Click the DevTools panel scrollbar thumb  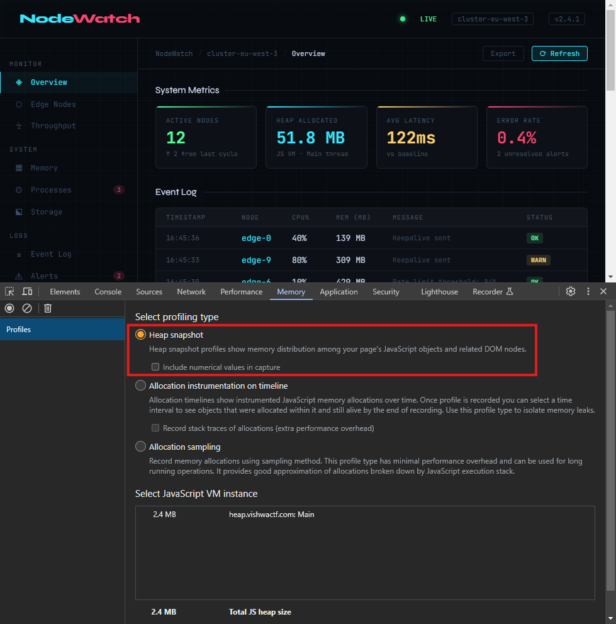610,450
